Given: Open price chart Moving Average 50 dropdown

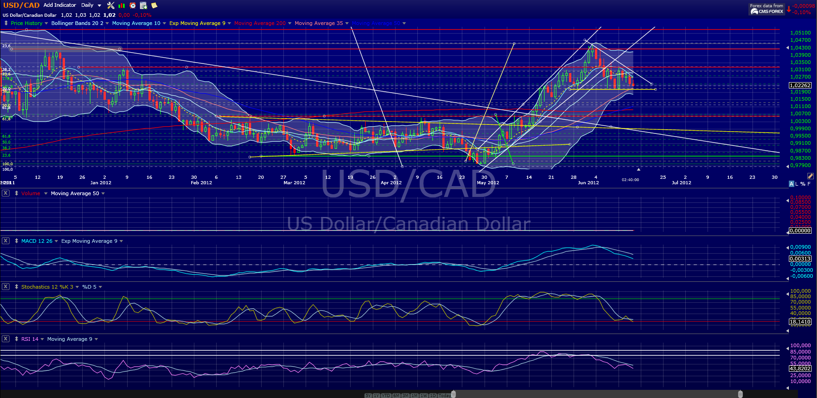Looking at the screenshot, I should click(x=404, y=23).
